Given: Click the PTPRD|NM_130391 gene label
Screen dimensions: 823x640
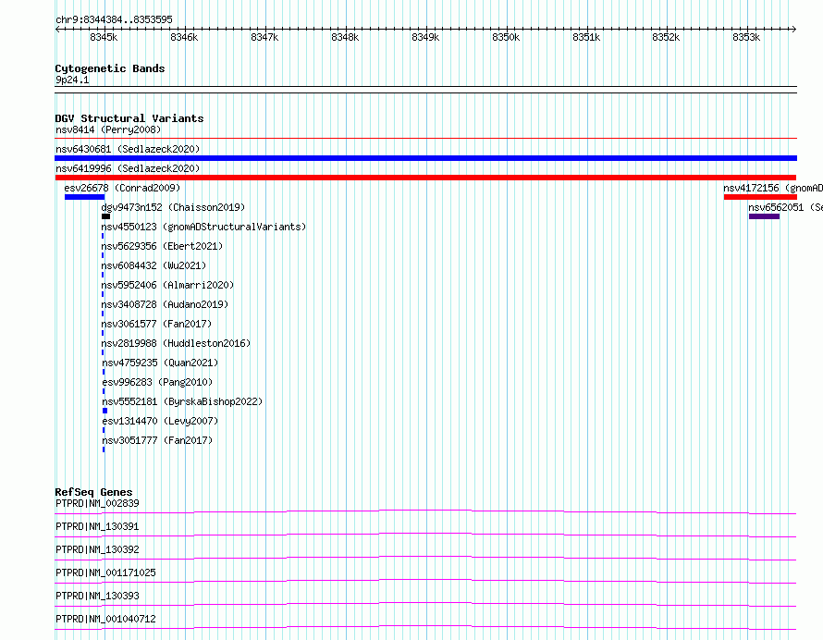Looking at the screenshot, I should click(97, 526).
